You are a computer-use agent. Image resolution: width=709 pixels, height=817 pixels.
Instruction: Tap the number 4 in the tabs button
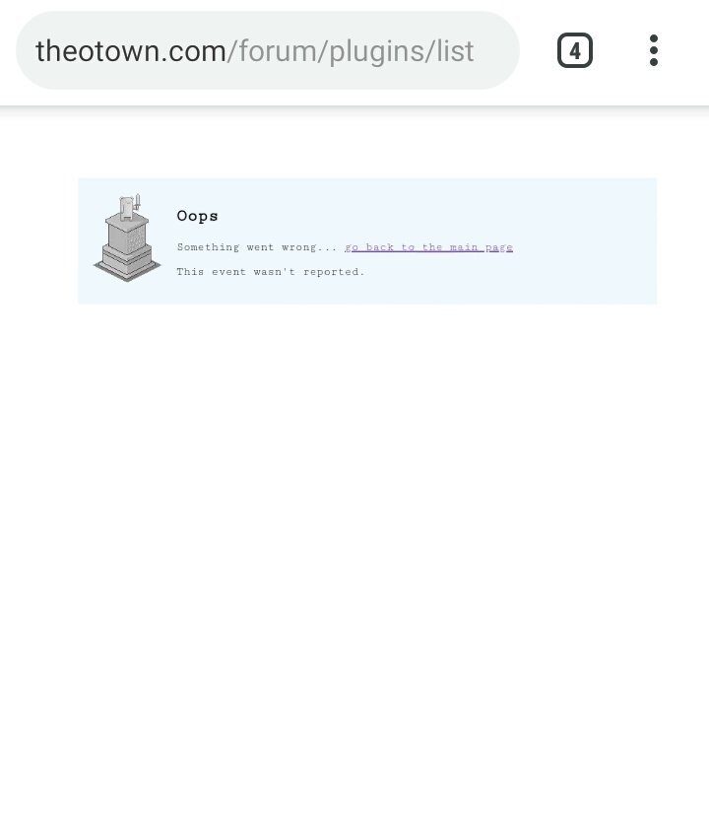pyautogui.click(x=575, y=51)
